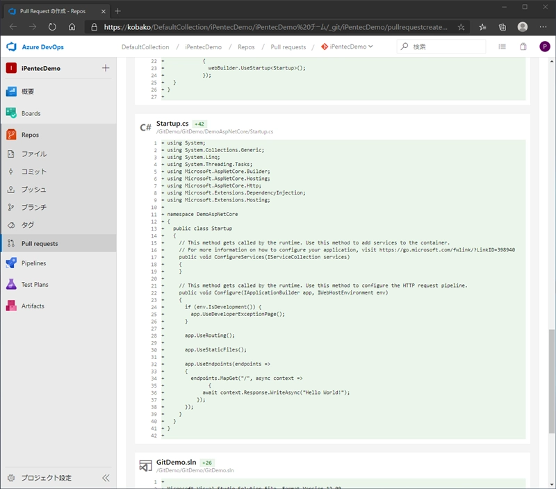Open the browser collections icon
The image size is (556, 489).
point(502,27)
